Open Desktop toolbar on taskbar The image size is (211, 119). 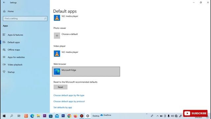click(x=96, y=116)
